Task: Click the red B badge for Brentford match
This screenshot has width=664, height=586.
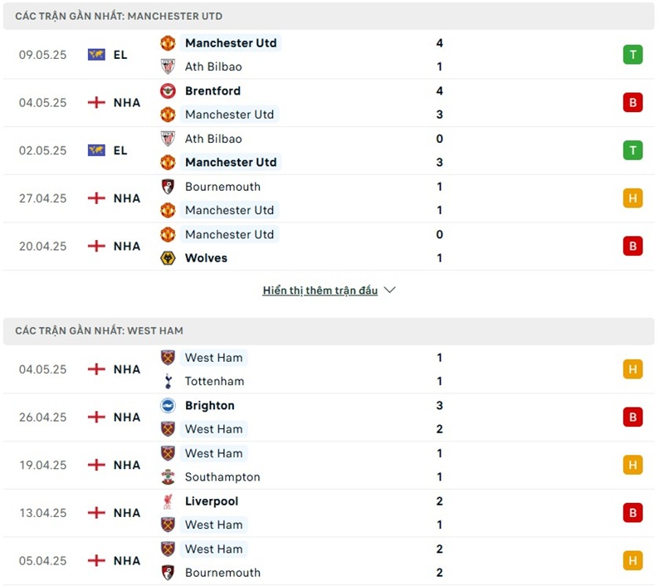Action: pos(632,103)
